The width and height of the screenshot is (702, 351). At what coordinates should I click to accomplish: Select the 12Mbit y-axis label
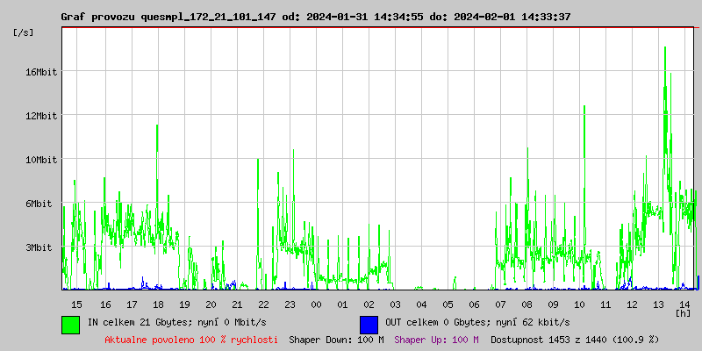click(x=40, y=116)
